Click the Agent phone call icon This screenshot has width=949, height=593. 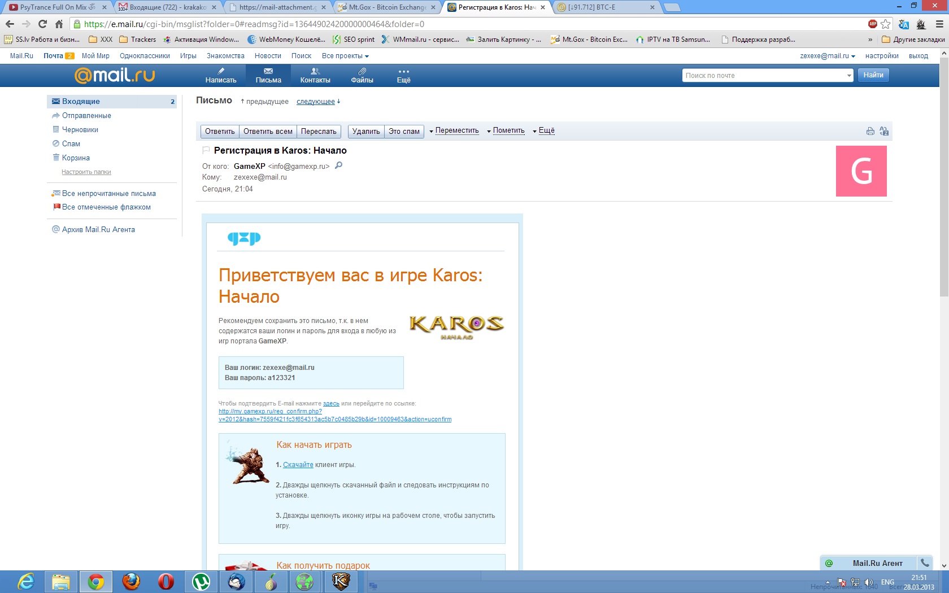[925, 563]
